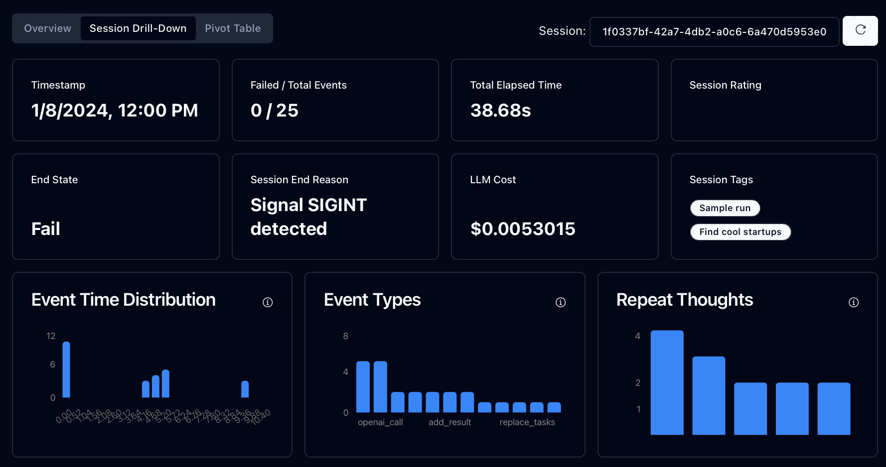Click the Event Types info icon
886x467 pixels.
click(560, 302)
